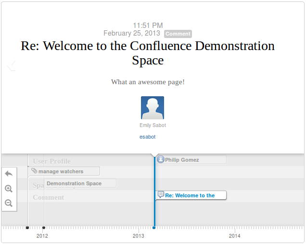The height and width of the screenshot is (244, 306).
Task: Click the square black marker before 2012
Action: (27, 228)
